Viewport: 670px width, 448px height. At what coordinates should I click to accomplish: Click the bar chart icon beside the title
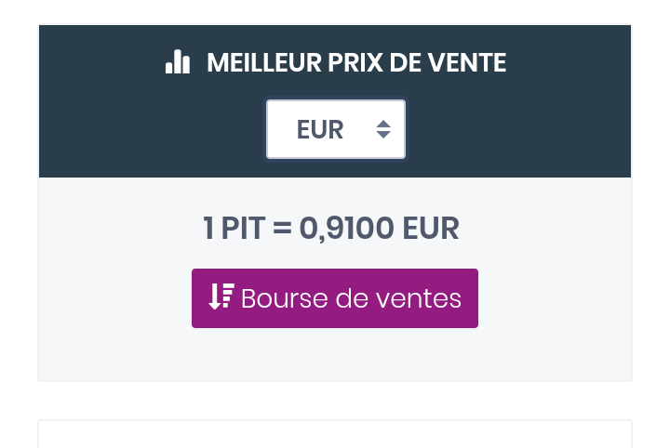point(178,62)
